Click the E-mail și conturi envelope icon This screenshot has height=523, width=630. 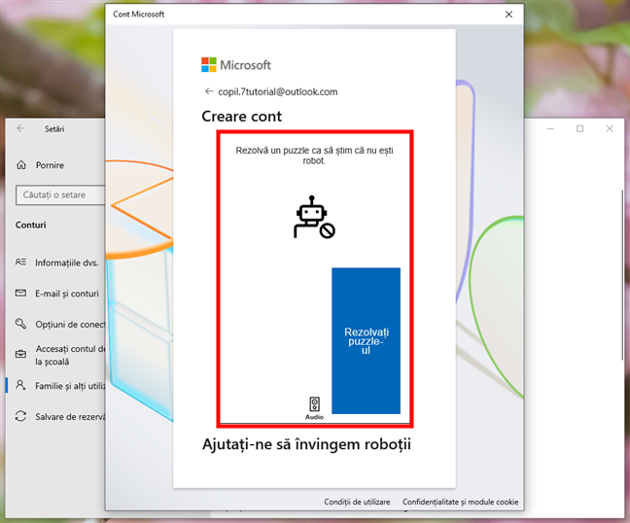coord(21,294)
